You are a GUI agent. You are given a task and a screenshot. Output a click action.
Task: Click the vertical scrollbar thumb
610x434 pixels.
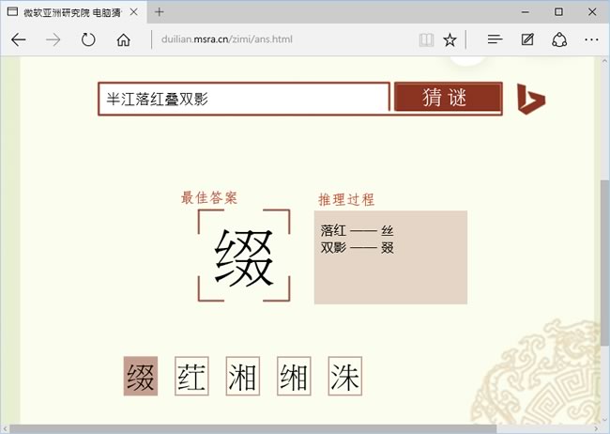(604, 263)
